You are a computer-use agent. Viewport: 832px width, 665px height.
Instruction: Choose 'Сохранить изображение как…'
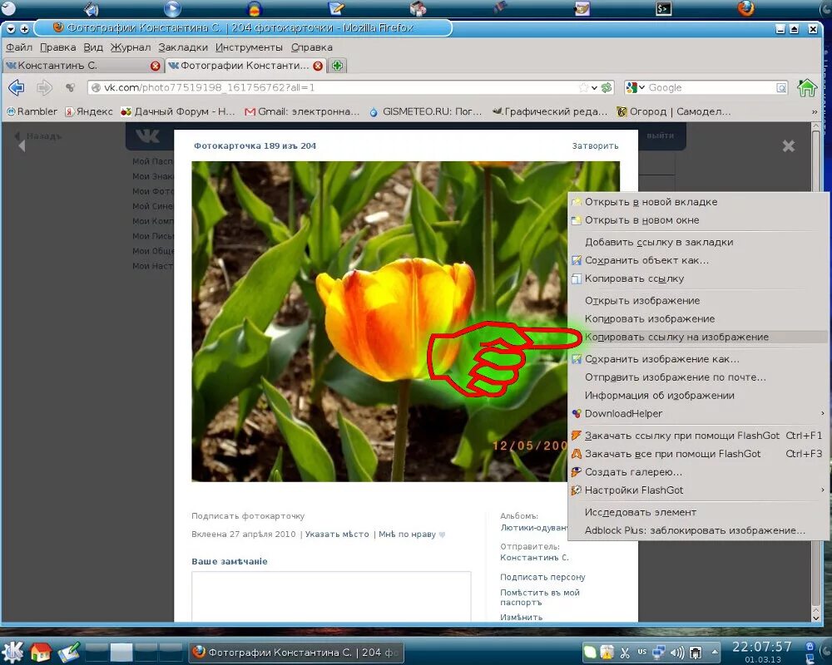tap(698, 359)
